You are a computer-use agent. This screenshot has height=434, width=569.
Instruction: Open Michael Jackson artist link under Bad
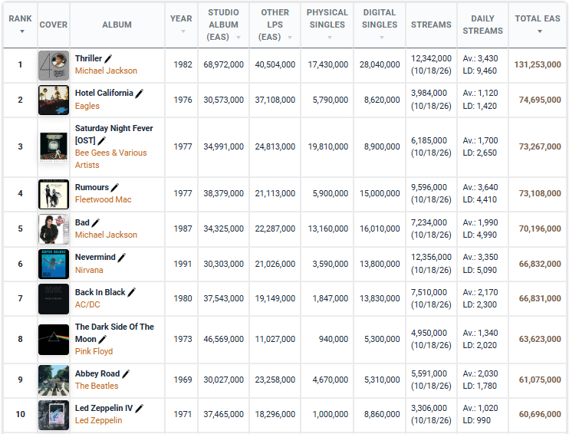pyautogui.click(x=106, y=235)
